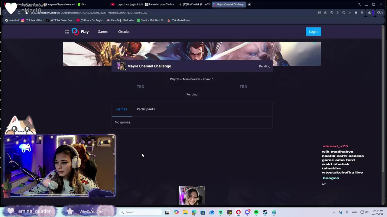The image size is (387, 217).
Task: Open Spotify from the taskbar
Action: pyautogui.click(x=256, y=212)
